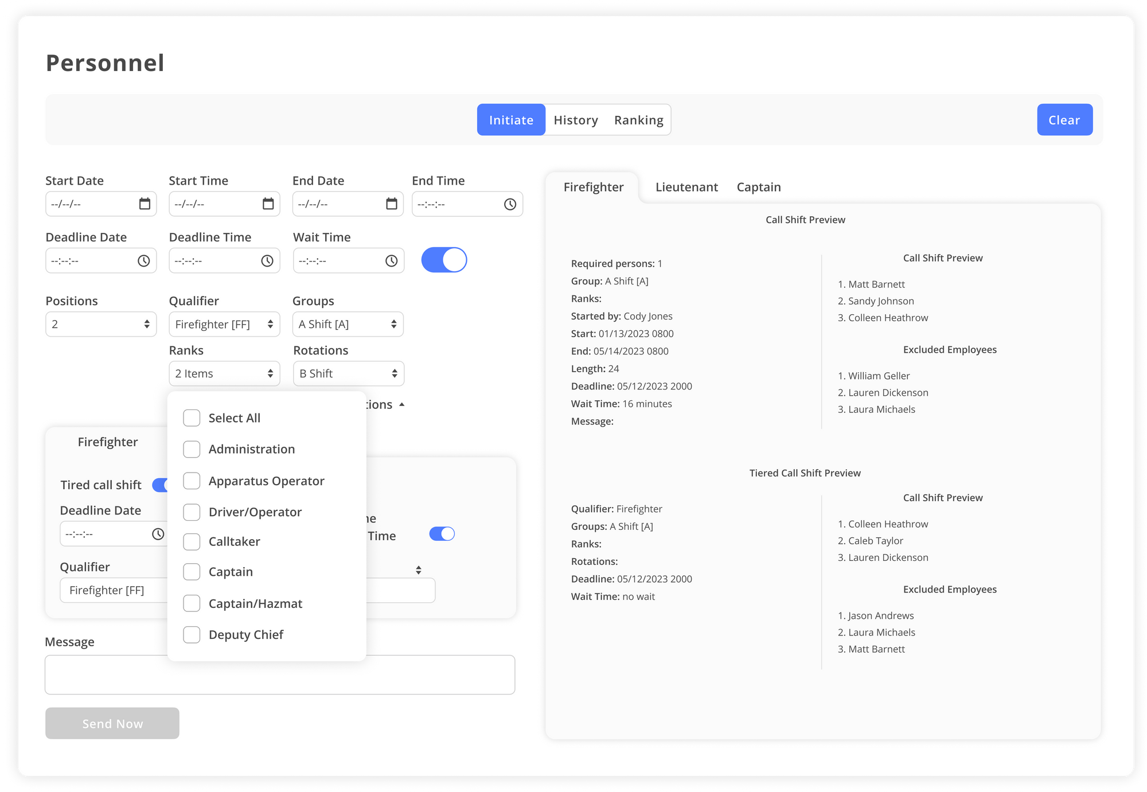
Task: Open the Wait Time clock picker
Action: click(x=391, y=260)
